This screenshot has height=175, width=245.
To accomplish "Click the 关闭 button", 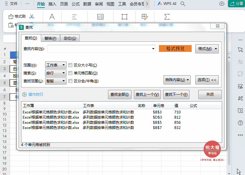I will click(x=210, y=95).
